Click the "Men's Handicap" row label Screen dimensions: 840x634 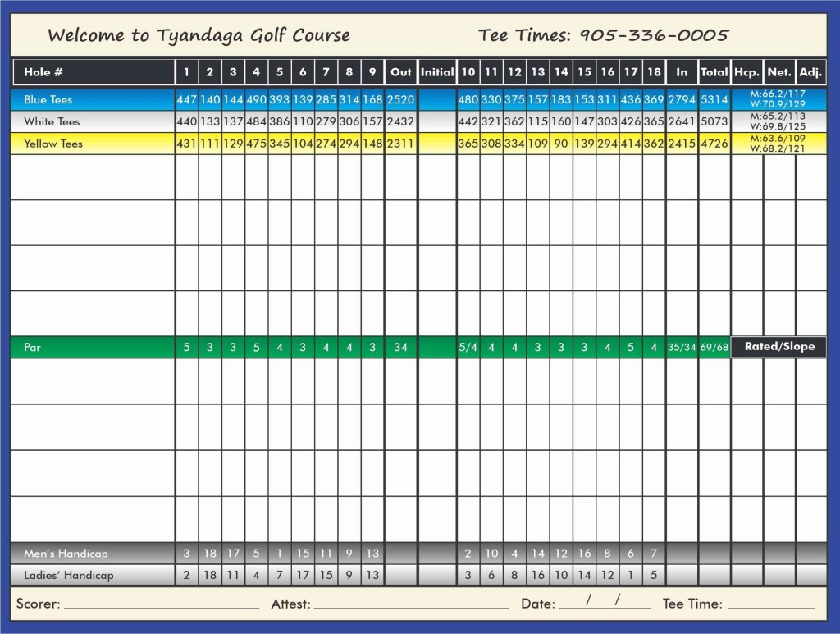(66, 554)
